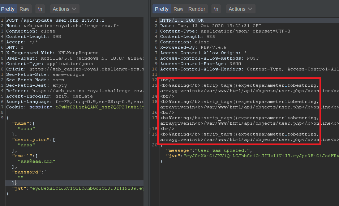Click the Accept-Encoding: gzip, deflate header
The height and width of the screenshot is (206, 339).
point(49,96)
